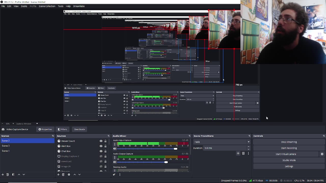Toggle lock on Alert Box source
Screen dimensions: 326x183
pos(105,146)
